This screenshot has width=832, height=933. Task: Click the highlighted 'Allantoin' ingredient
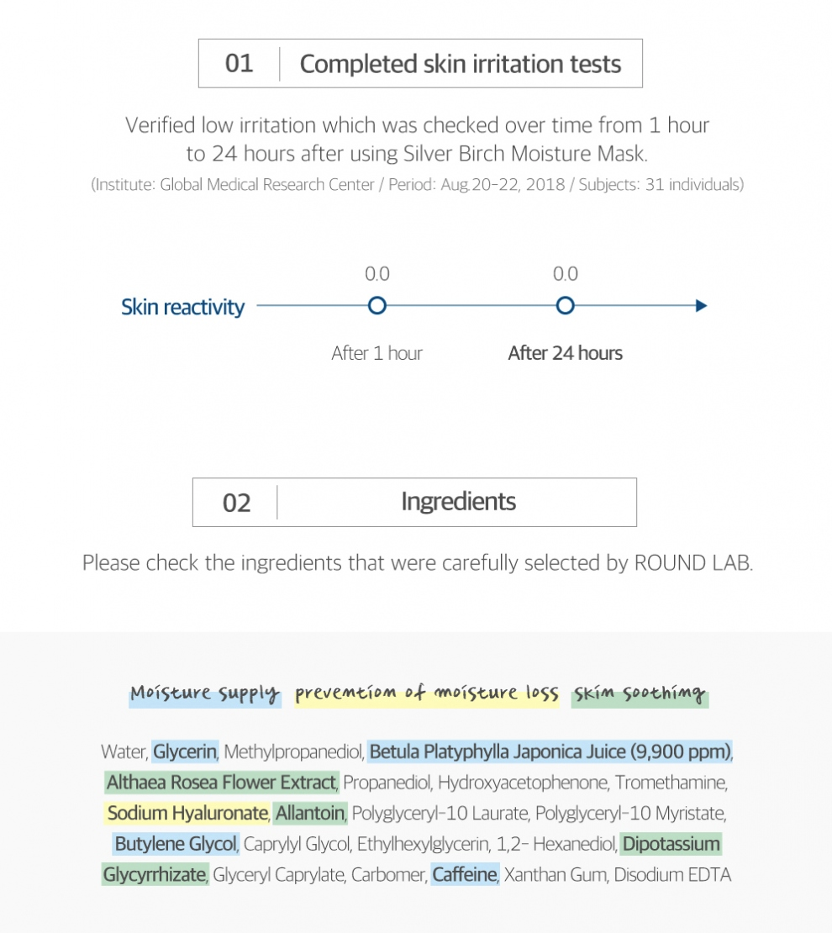[x=309, y=813]
